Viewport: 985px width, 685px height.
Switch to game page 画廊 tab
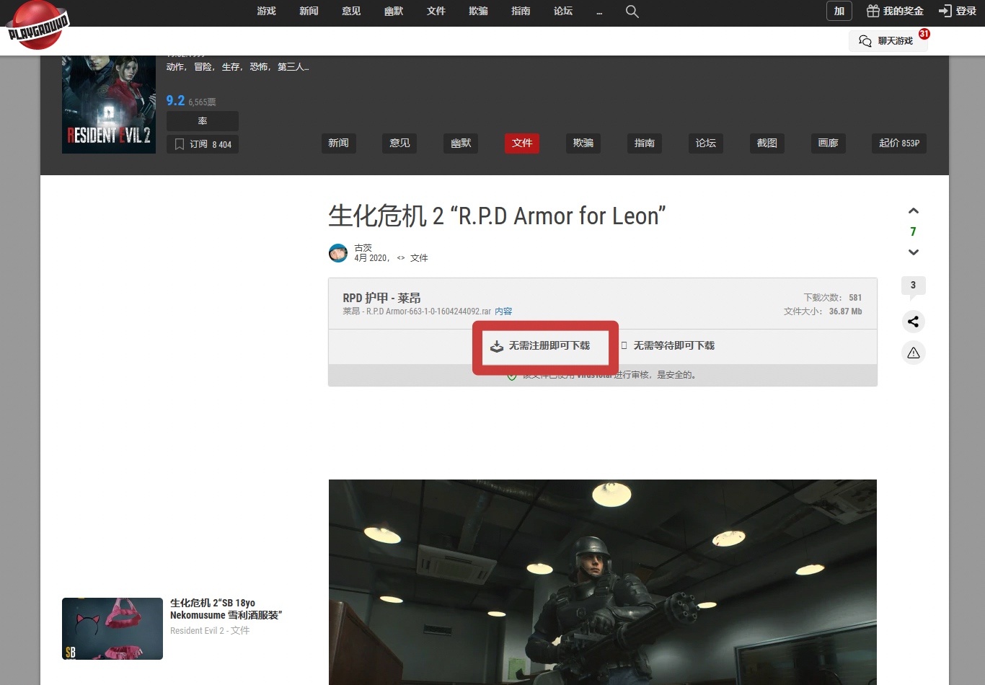(829, 143)
